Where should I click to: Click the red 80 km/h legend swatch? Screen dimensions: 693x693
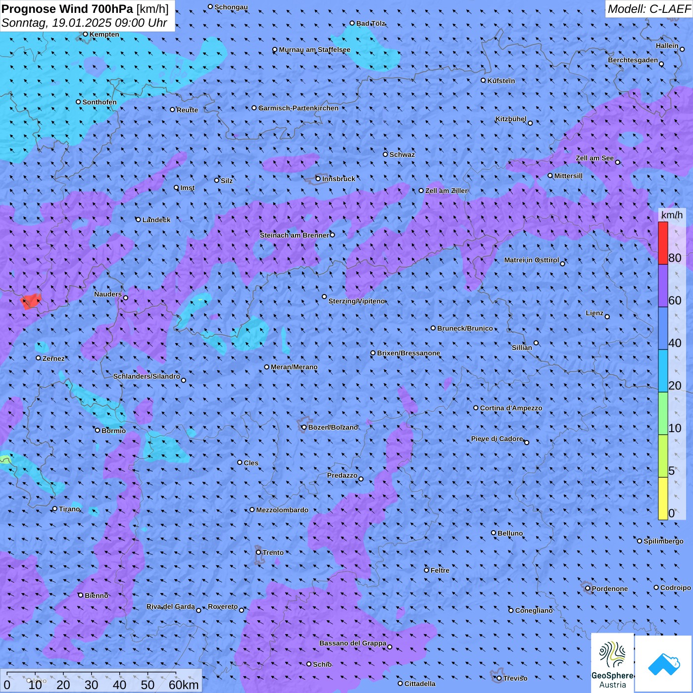663,243
